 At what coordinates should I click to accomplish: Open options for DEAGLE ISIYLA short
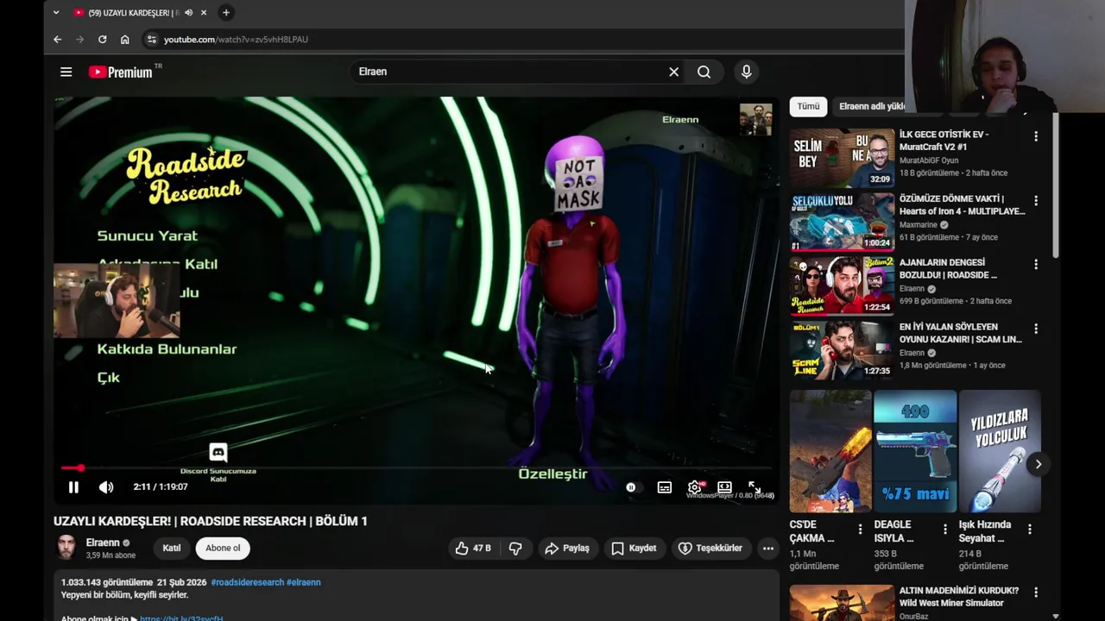click(944, 529)
